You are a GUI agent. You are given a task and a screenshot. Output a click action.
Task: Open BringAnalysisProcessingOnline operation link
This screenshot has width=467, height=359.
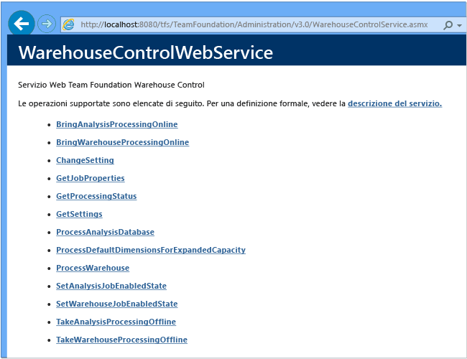[x=116, y=124]
